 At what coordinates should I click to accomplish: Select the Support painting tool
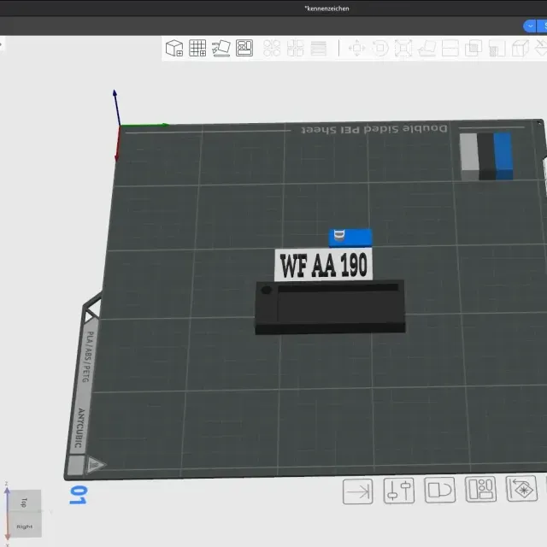(497, 48)
